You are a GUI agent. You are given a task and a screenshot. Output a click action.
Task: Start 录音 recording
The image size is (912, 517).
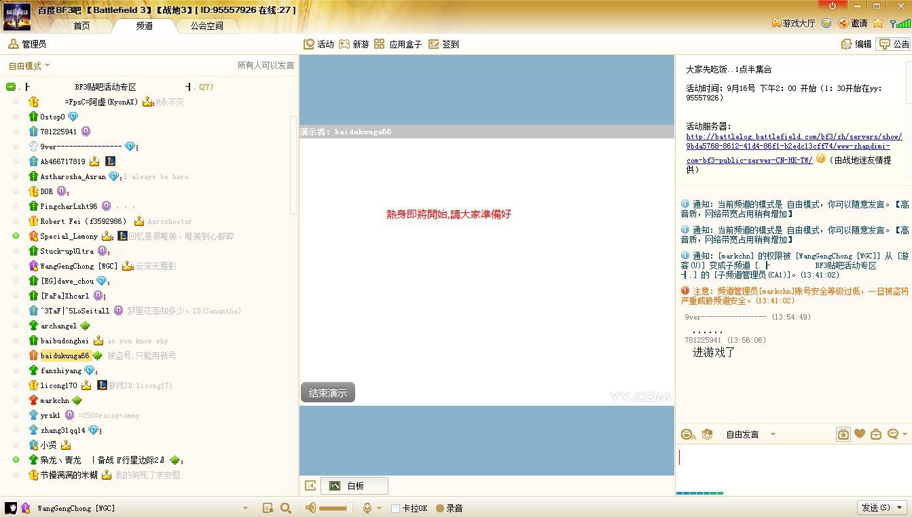coord(450,508)
